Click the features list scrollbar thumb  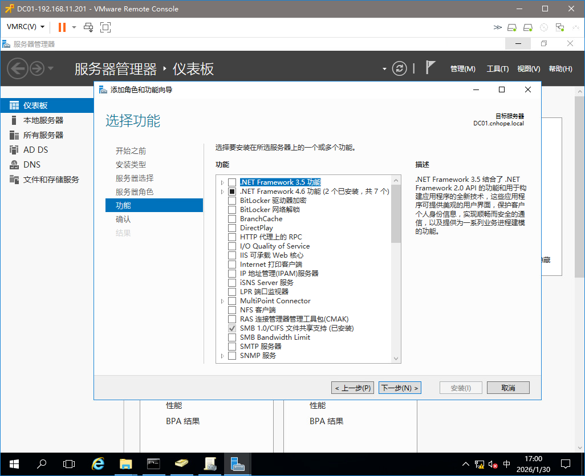click(396, 214)
